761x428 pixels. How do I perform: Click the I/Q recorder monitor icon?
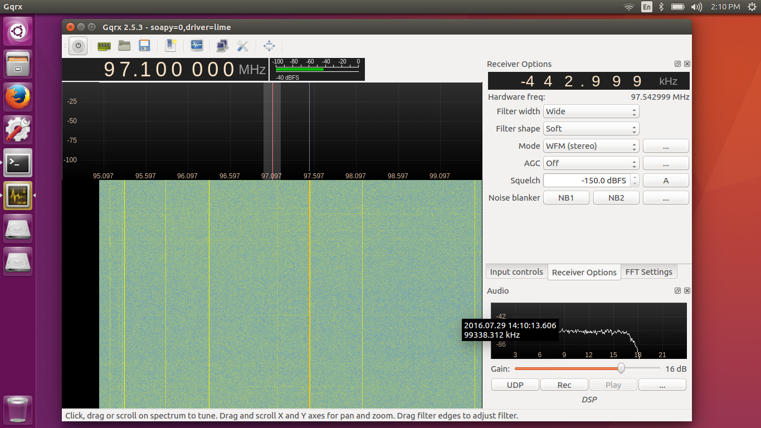(x=197, y=46)
